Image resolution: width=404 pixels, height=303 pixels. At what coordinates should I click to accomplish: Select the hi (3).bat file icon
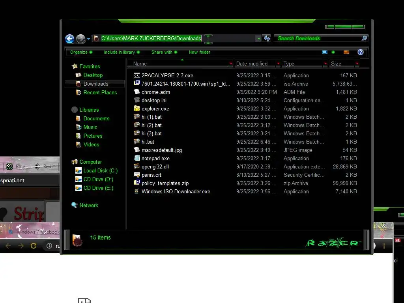point(137,133)
